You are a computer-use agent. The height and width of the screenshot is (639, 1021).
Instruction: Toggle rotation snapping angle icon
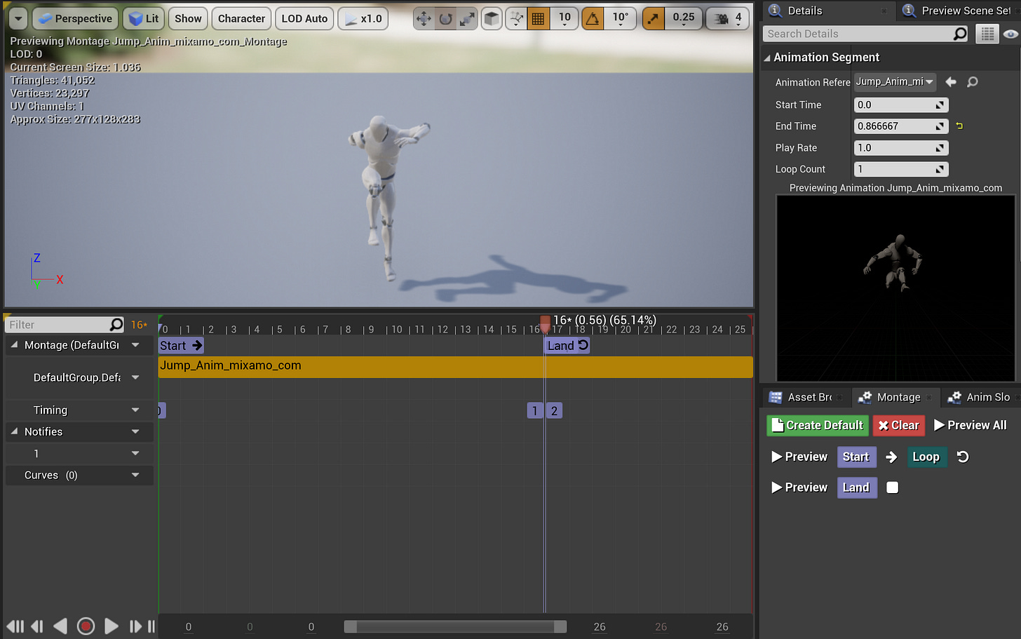point(593,19)
